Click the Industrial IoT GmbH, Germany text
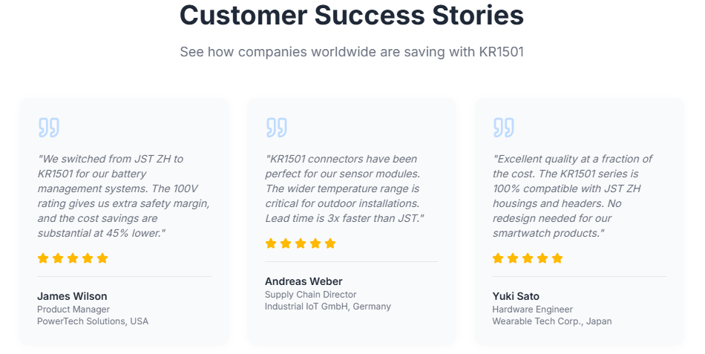 [x=327, y=307]
